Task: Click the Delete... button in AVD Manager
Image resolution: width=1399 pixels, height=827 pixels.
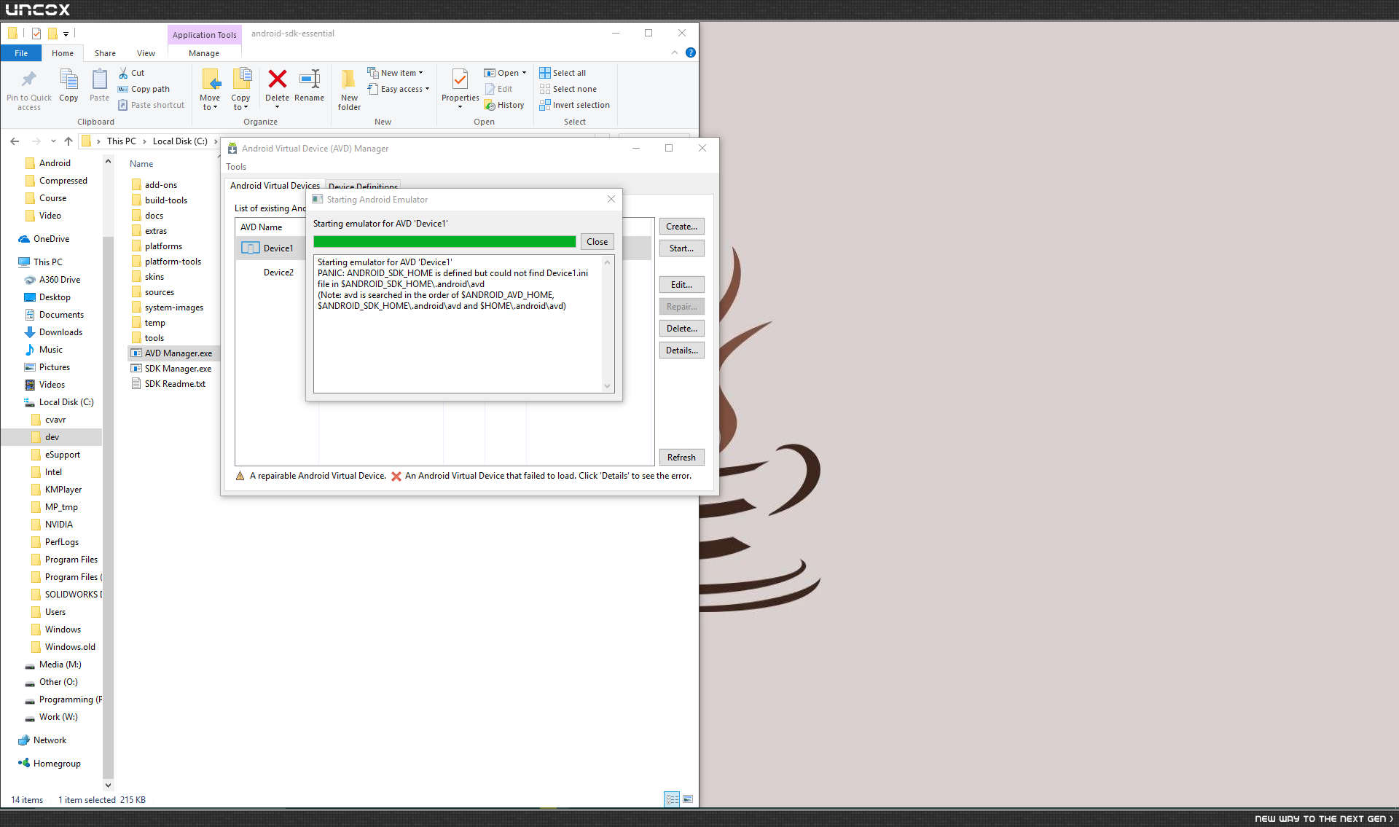Action: (x=681, y=329)
